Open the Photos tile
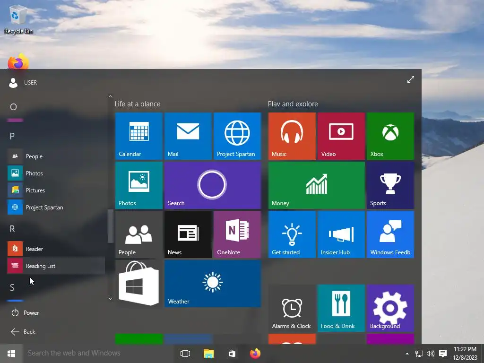Viewport: 484px width, 363px height. tap(138, 185)
